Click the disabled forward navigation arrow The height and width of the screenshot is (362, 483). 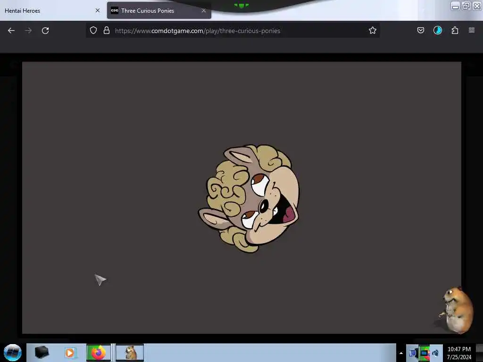coord(28,31)
